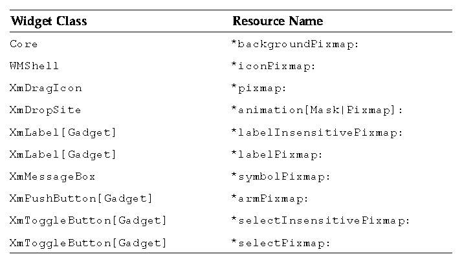Click the *iconPixmap: resource name
Screen dimensions: 462x263
pyautogui.click(x=274, y=66)
